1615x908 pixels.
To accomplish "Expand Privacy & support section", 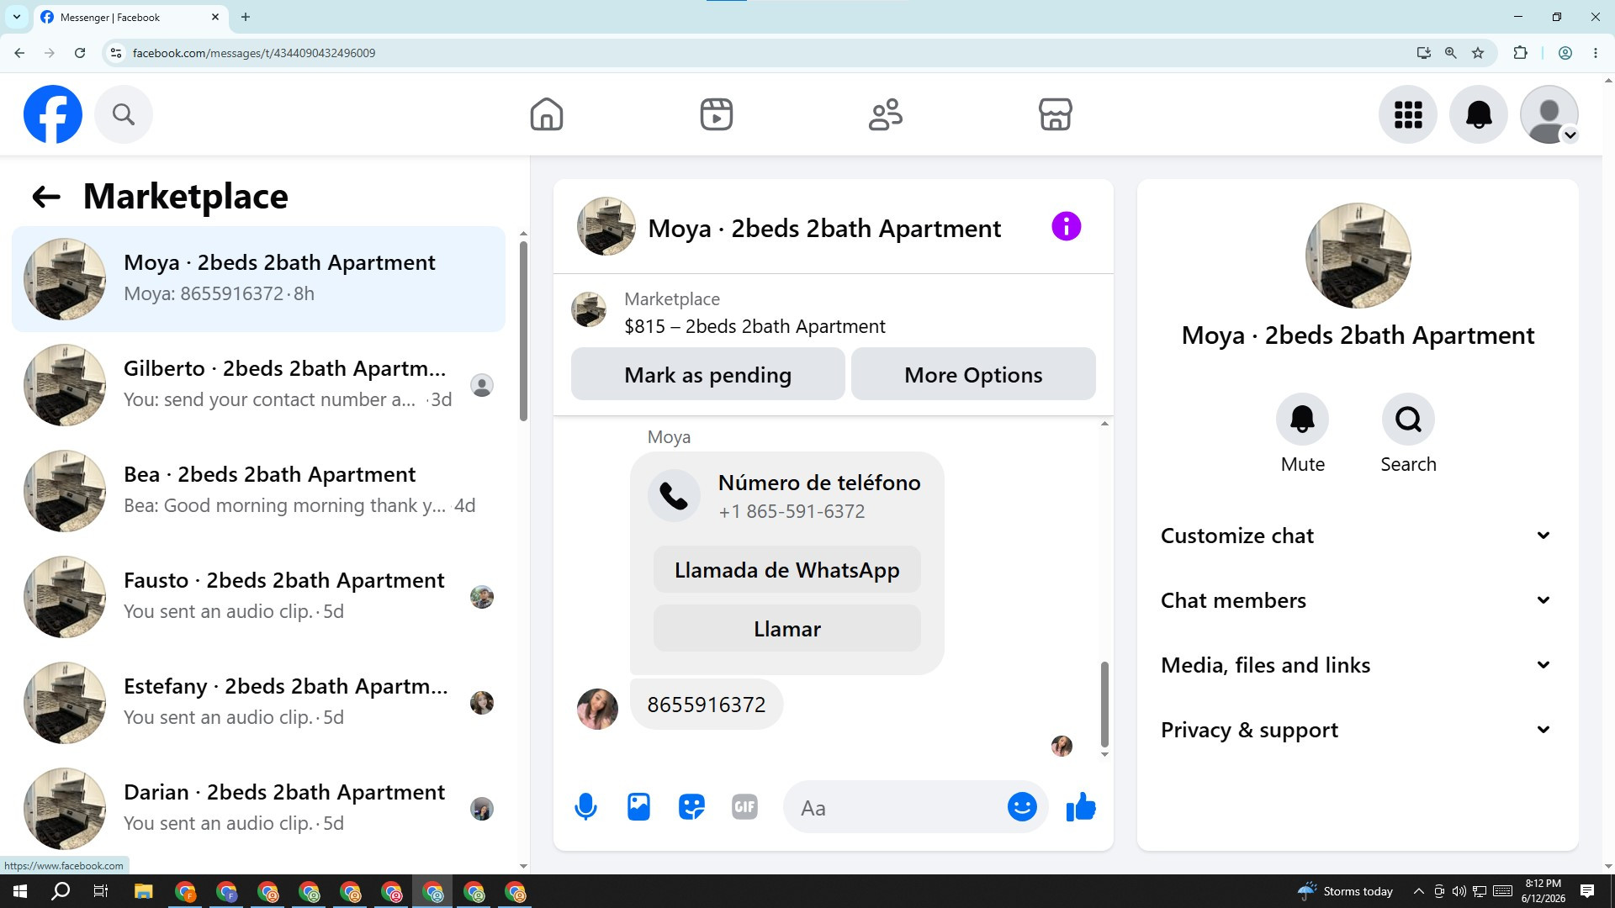I will [x=1356, y=730].
